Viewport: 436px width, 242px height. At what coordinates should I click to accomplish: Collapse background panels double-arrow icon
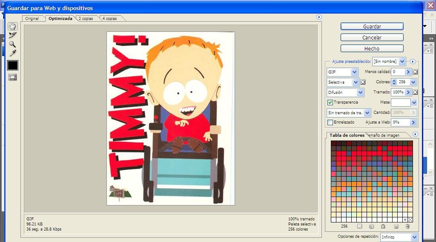[x=431, y=39]
